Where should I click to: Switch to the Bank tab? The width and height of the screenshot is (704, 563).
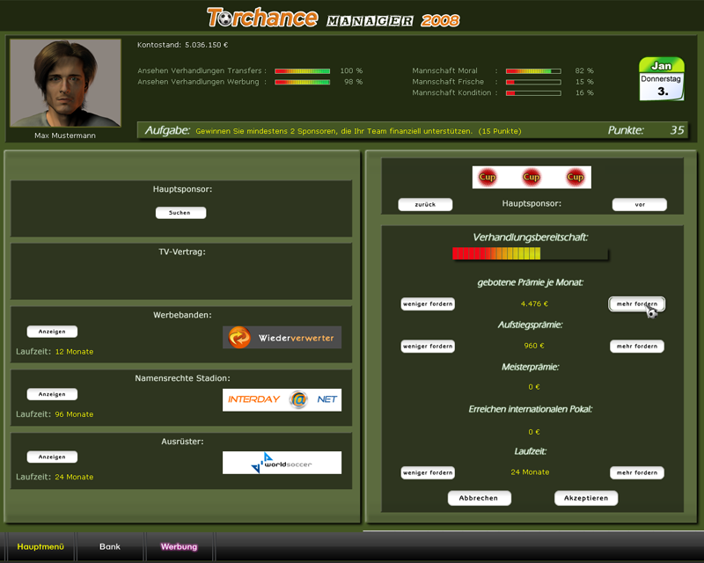pyautogui.click(x=110, y=546)
